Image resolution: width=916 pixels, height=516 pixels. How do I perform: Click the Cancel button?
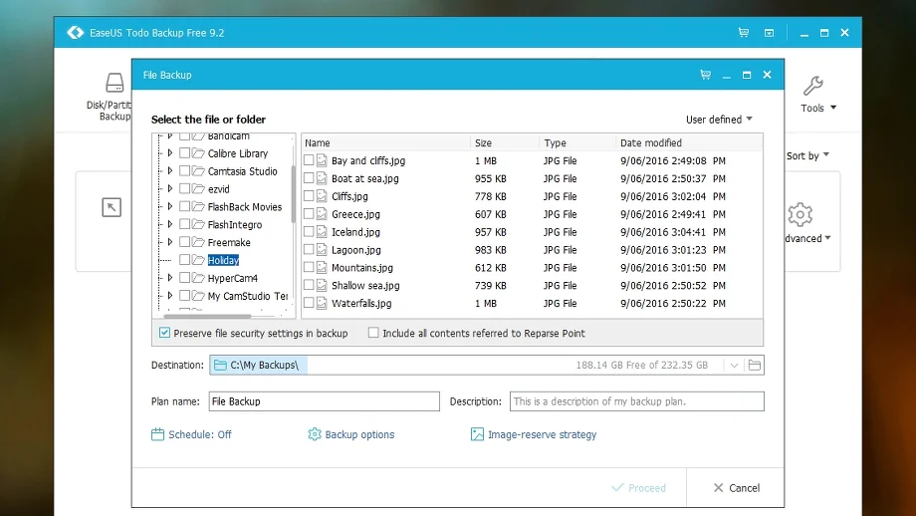click(736, 488)
